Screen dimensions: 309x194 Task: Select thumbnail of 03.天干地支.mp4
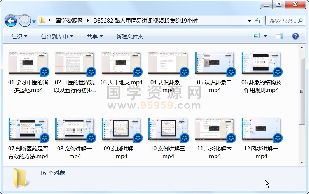(121, 63)
